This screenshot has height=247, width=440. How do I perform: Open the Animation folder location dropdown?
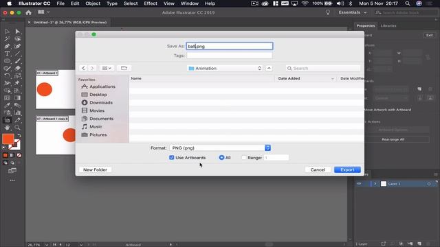pos(225,69)
